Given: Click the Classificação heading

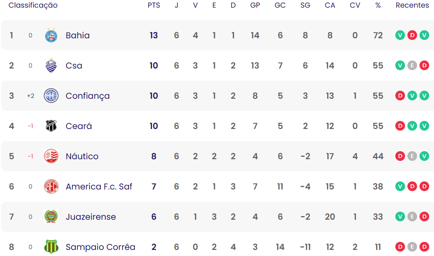Looking at the screenshot, I should [33, 5].
